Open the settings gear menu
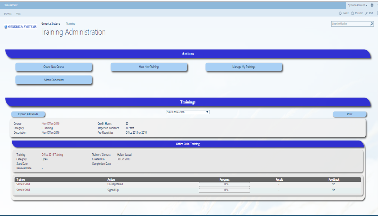Screen dimensions: 378x216 click(372, 5)
